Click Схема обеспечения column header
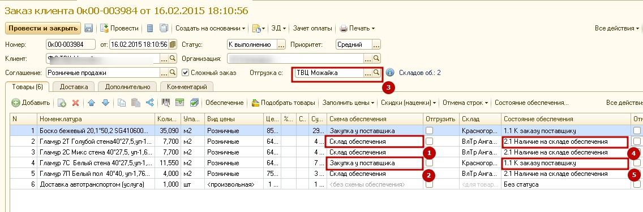Screen dimensions: 643x212 pos(375,119)
